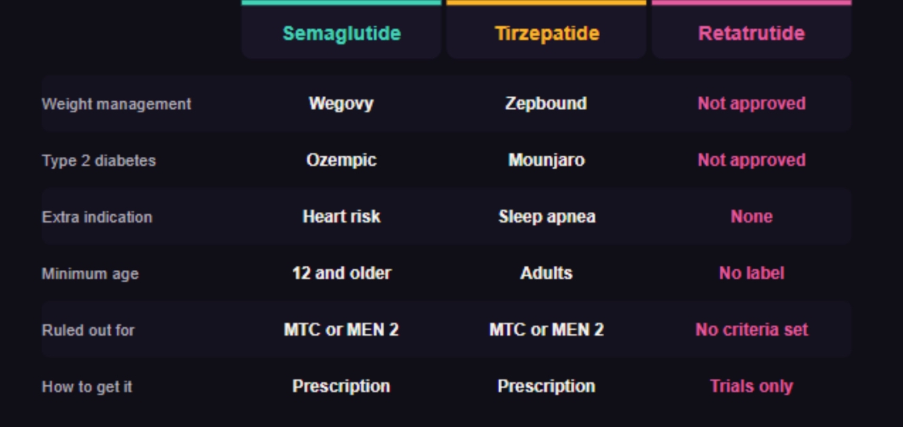Click the Trials only cell
This screenshot has height=427, width=903.
[x=751, y=386]
